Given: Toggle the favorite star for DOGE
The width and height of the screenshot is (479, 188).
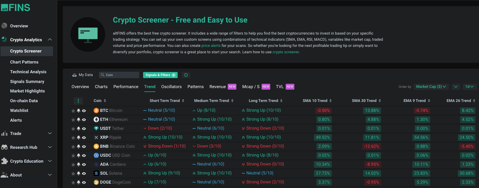Looking at the screenshot, I should click(73, 182).
